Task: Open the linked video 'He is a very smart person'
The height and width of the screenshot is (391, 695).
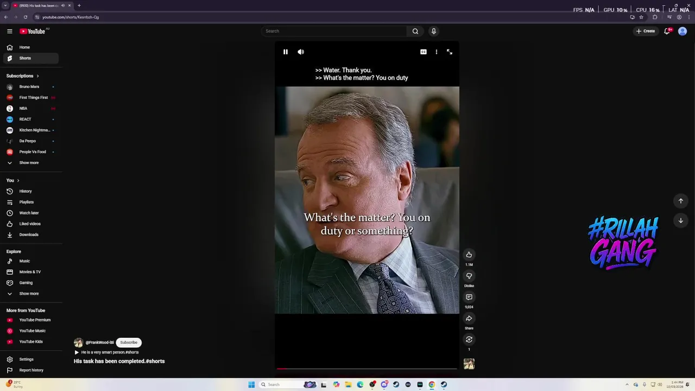Action: [106, 352]
